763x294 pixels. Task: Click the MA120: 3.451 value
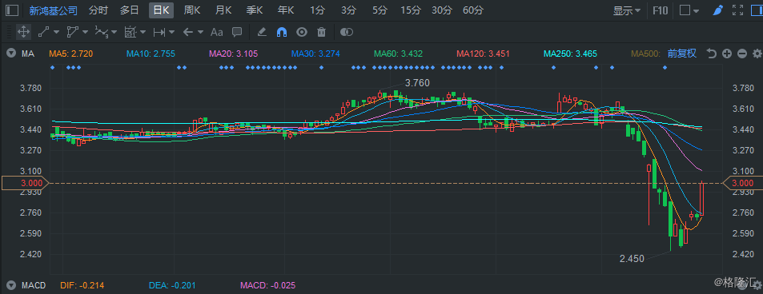(x=483, y=54)
